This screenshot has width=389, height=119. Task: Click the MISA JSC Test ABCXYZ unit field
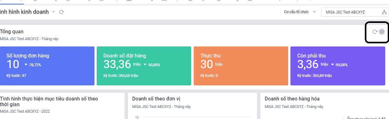click(354, 12)
